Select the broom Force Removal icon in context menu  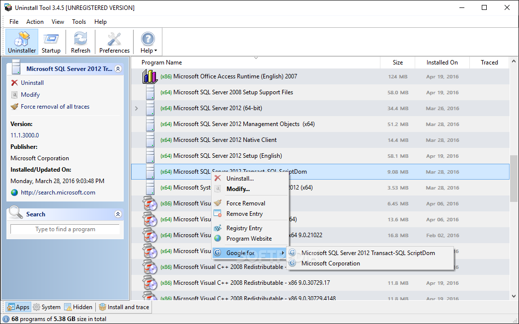(218, 203)
